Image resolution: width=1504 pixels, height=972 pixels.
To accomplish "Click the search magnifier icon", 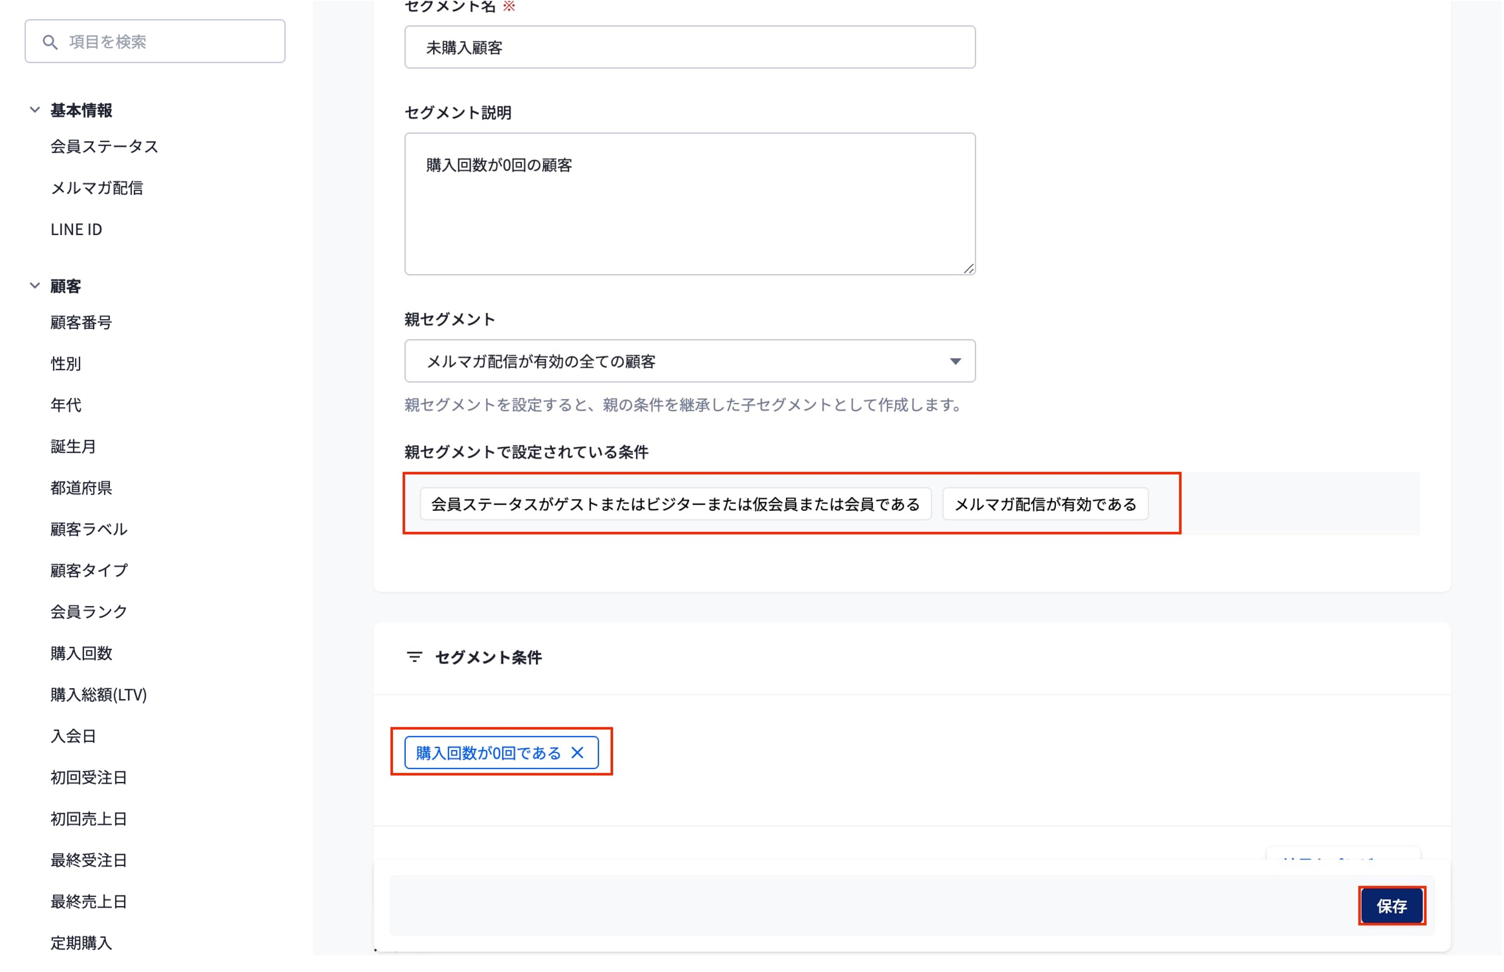I will (50, 42).
